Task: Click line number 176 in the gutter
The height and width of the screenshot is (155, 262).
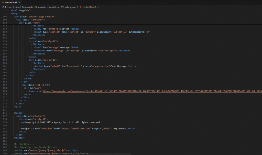Action: pos(5,113)
